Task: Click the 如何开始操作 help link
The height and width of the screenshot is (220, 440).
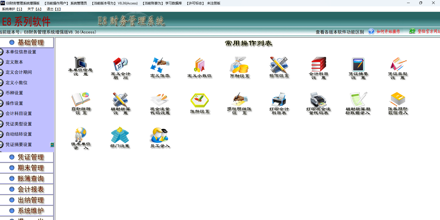Action: pos(388,32)
